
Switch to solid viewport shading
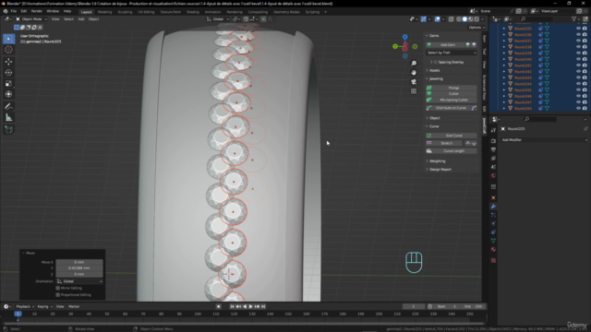click(464, 18)
